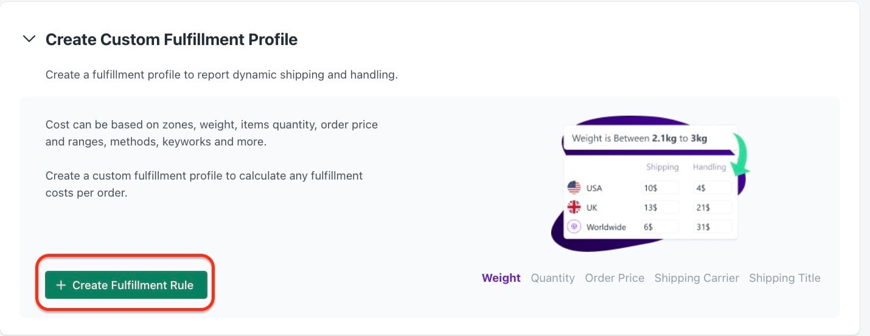Click the Create Custom Fulfillment Profile heading
The width and height of the screenshot is (870, 336).
click(172, 40)
